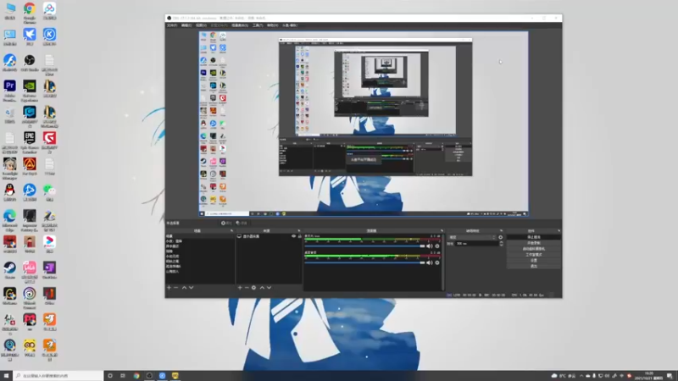Remove the selected scene with the minus icon
Viewport: 678px width, 381px height.
(176, 288)
